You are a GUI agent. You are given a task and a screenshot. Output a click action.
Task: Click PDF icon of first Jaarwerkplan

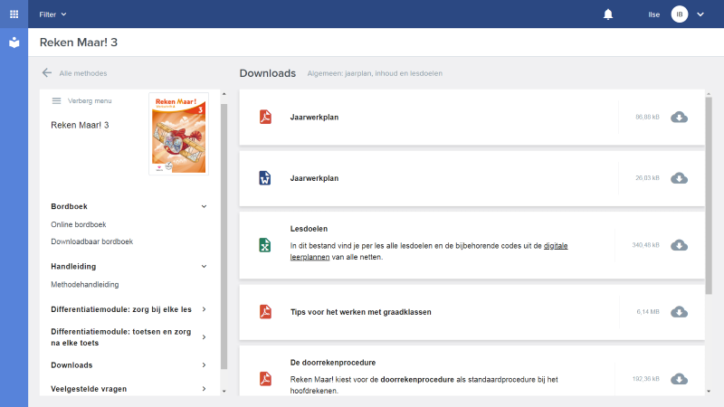coord(265,117)
